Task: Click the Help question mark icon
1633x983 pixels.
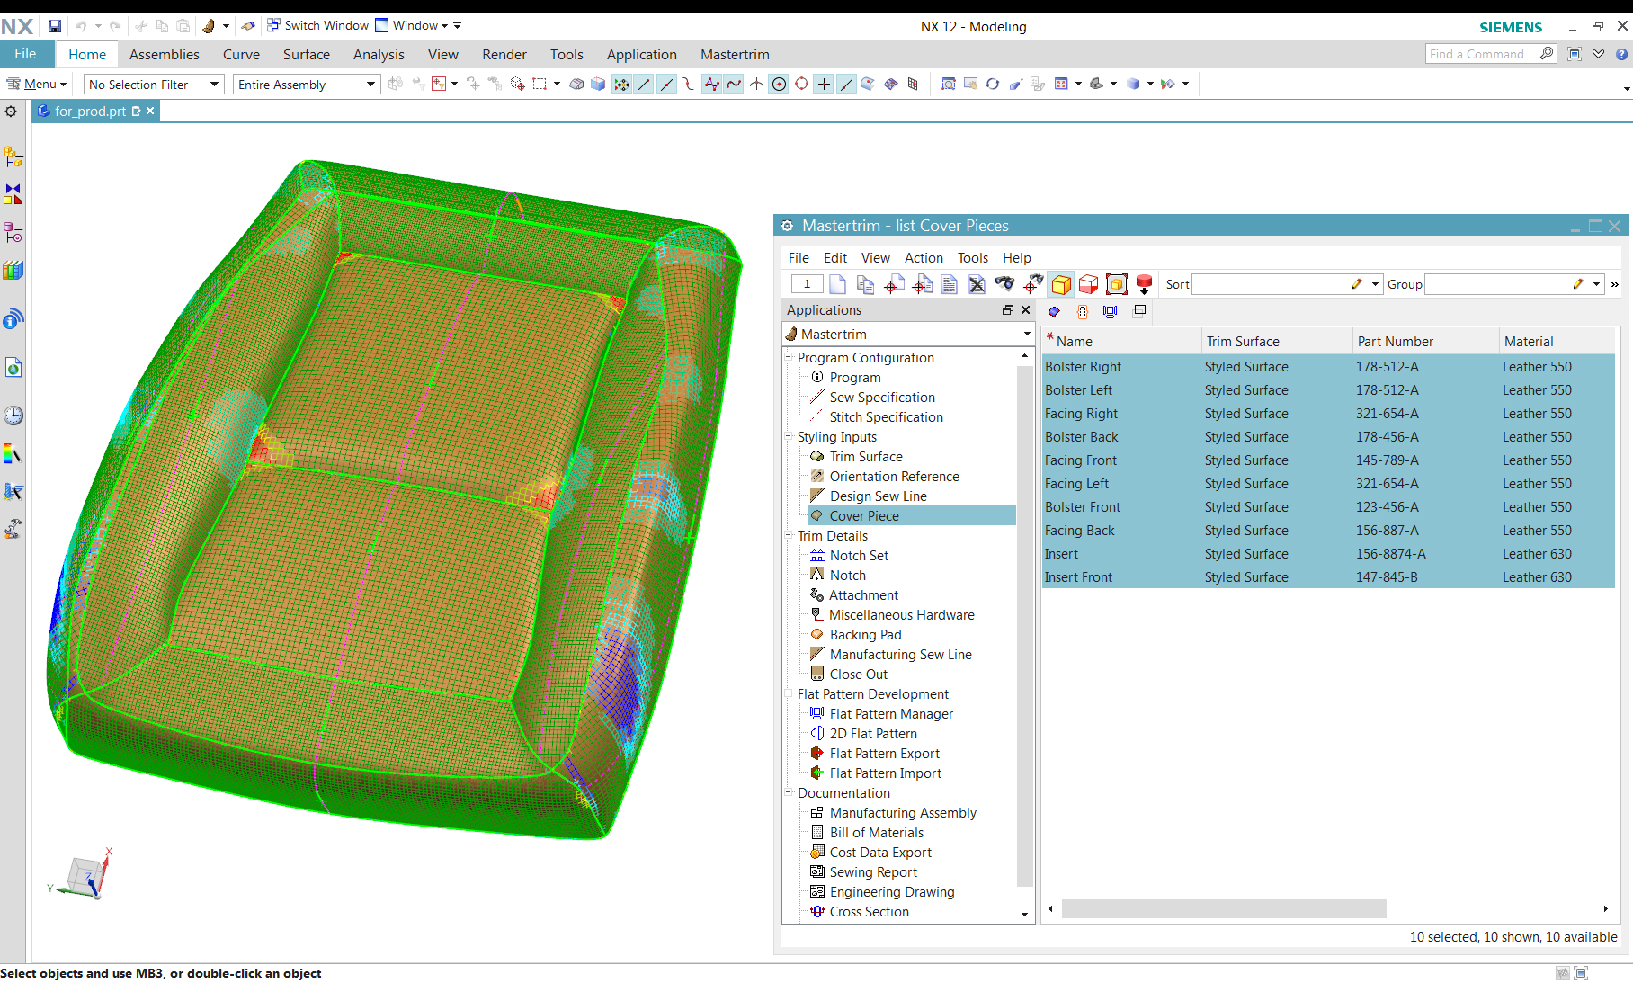Action: pyautogui.click(x=1621, y=54)
